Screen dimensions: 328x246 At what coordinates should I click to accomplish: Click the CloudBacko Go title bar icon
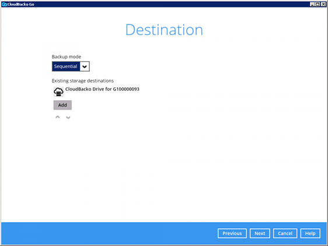click(4, 4)
